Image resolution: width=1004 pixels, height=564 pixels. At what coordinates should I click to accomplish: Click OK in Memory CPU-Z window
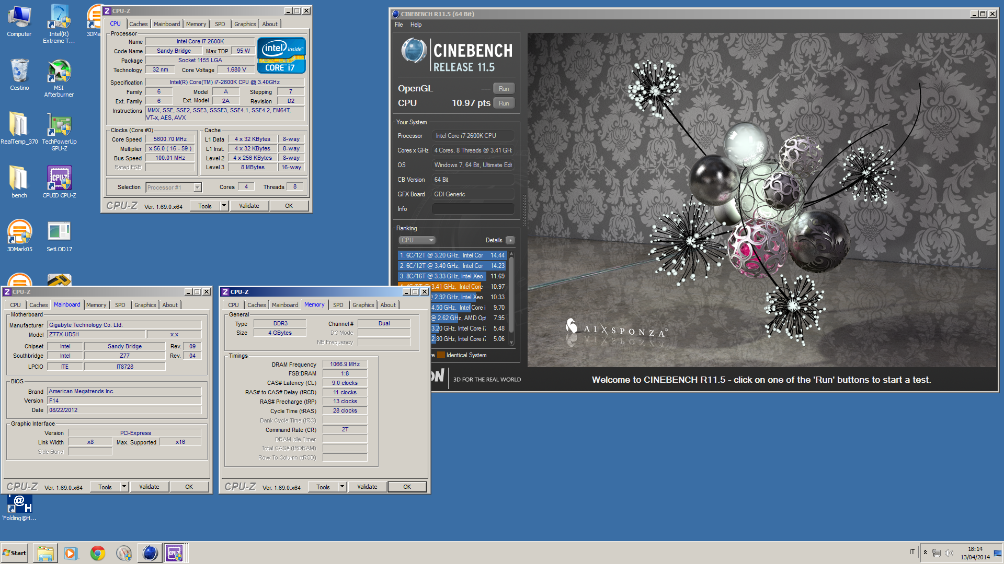click(x=407, y=487)
